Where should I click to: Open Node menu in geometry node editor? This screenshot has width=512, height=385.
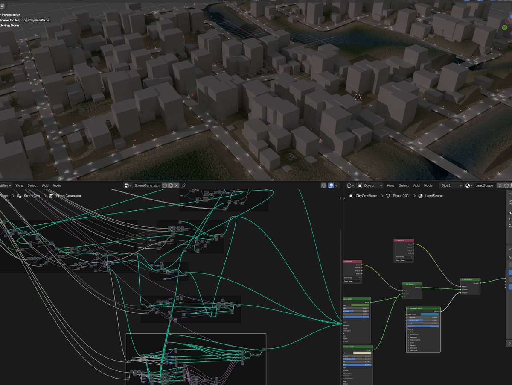57,185
